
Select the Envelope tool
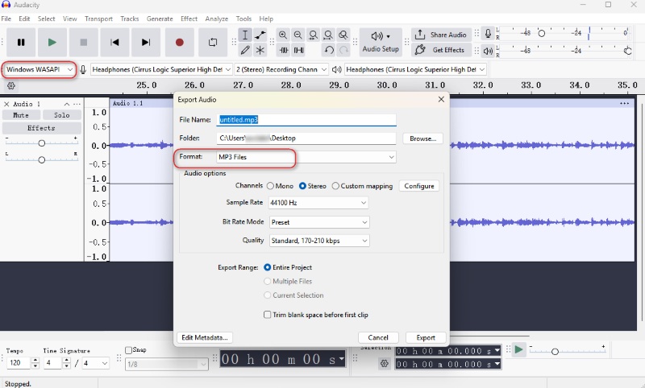coord(260,35)
